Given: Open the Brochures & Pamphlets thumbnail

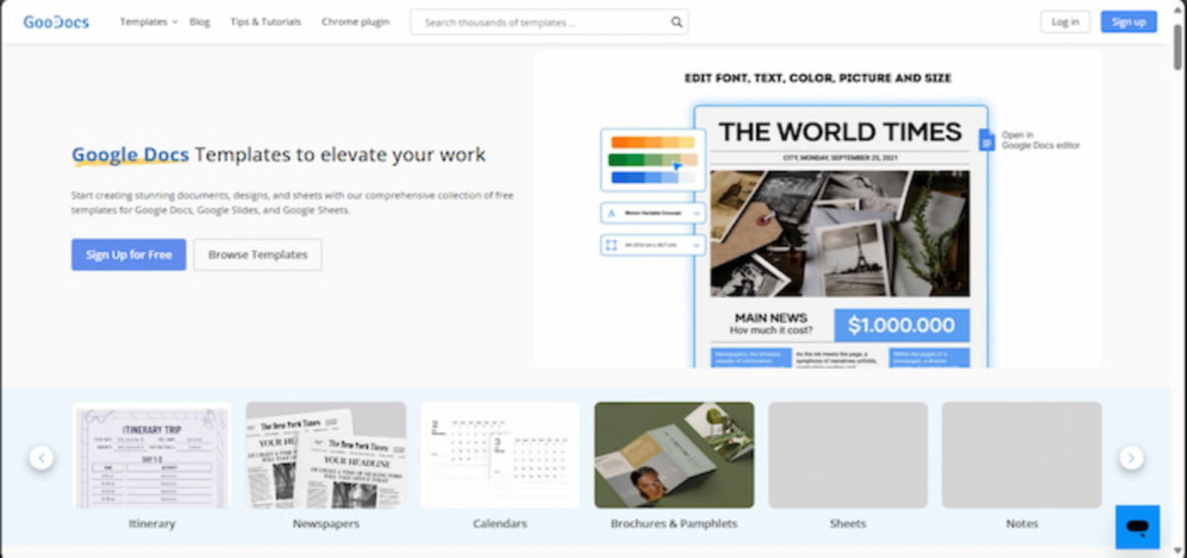Looking at the screenshot, I should click(x=674, y=455).
